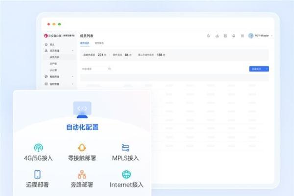Click the green maximize window dot
This screenshot has height=196, width=294.
(x=59, y=24)
